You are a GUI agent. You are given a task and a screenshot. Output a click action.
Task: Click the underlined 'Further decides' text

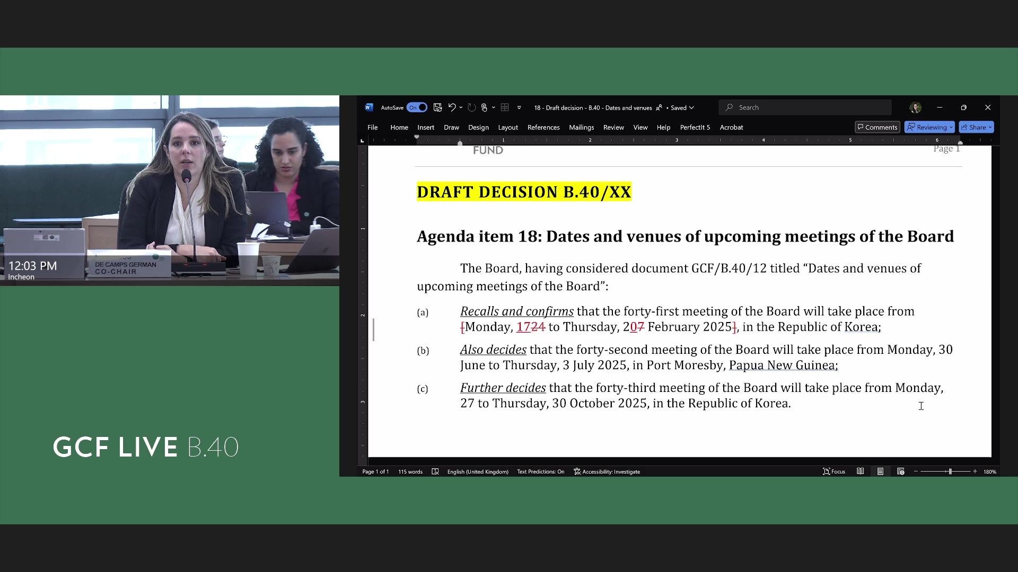pyautogui.click(x=503, y=388)
